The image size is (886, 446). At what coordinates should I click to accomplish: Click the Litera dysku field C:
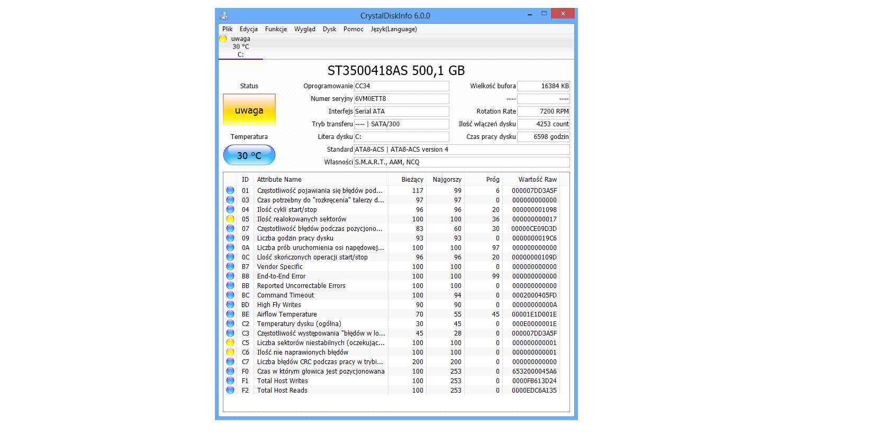(401, 137)
